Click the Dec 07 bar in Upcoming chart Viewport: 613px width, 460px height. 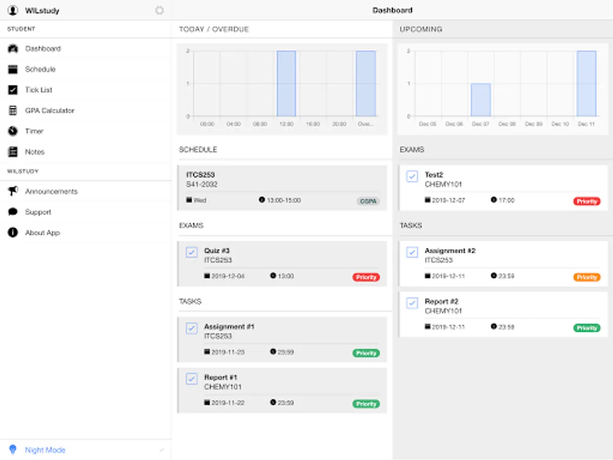pos(481,100)
